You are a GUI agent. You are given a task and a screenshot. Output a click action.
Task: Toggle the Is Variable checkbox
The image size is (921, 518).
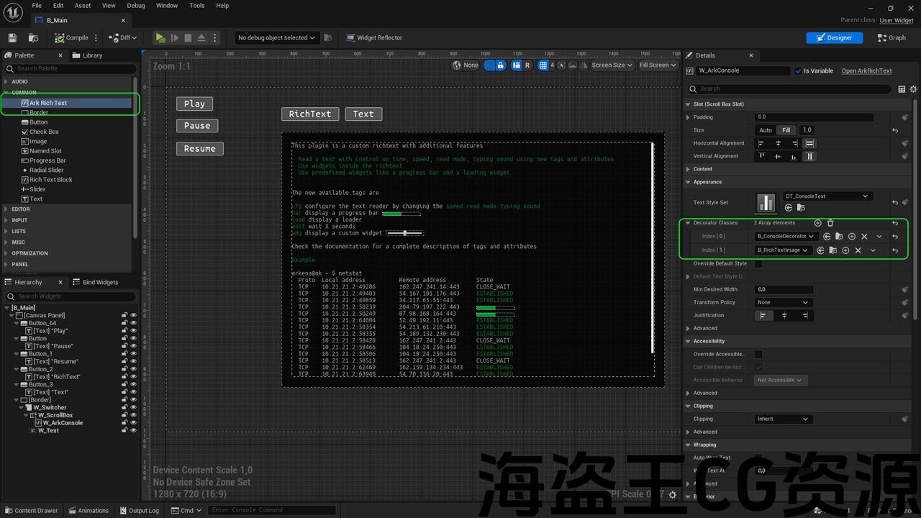pyautogui.click(x=798, y=71)
